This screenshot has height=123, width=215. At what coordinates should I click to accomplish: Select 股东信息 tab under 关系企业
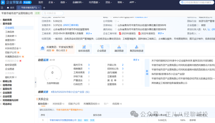pos(43,104)
